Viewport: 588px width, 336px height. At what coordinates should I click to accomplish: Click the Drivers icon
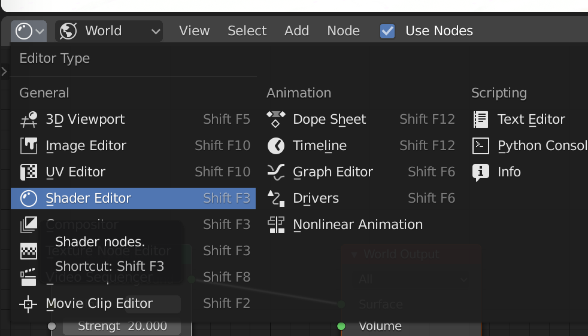tap(276, 198)
